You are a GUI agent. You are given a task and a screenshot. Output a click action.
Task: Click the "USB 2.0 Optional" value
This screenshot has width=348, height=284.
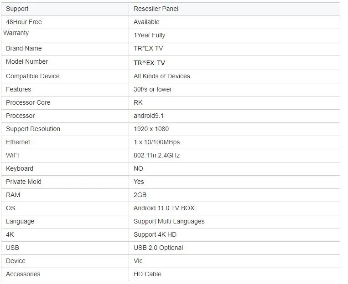[158, 248]
